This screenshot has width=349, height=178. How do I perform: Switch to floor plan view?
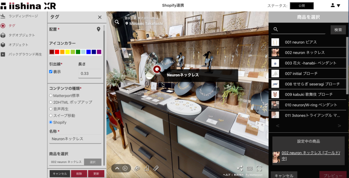coord(147,168)
